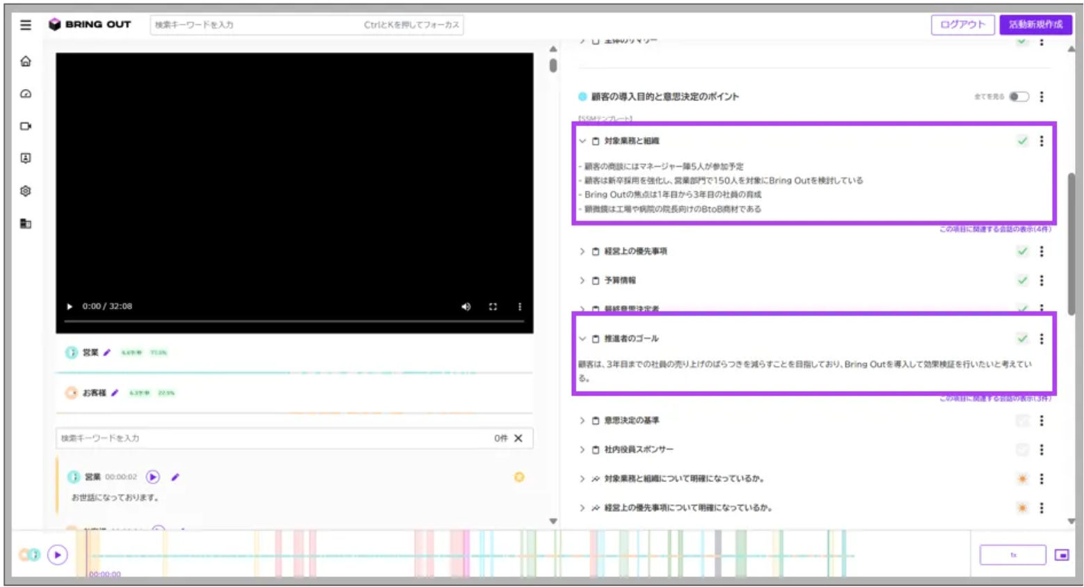Open video player more options menu
Image resolution: width=1084 pixels, height=587 pixels.
[x=520, y=307]
